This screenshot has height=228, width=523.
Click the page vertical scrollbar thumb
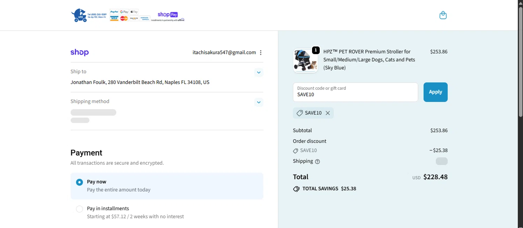(520, 62)
